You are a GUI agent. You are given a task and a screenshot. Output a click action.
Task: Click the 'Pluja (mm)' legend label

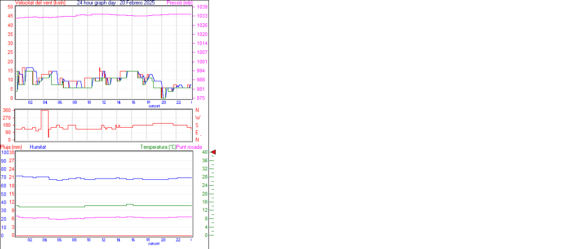click(x=11, y=147)
